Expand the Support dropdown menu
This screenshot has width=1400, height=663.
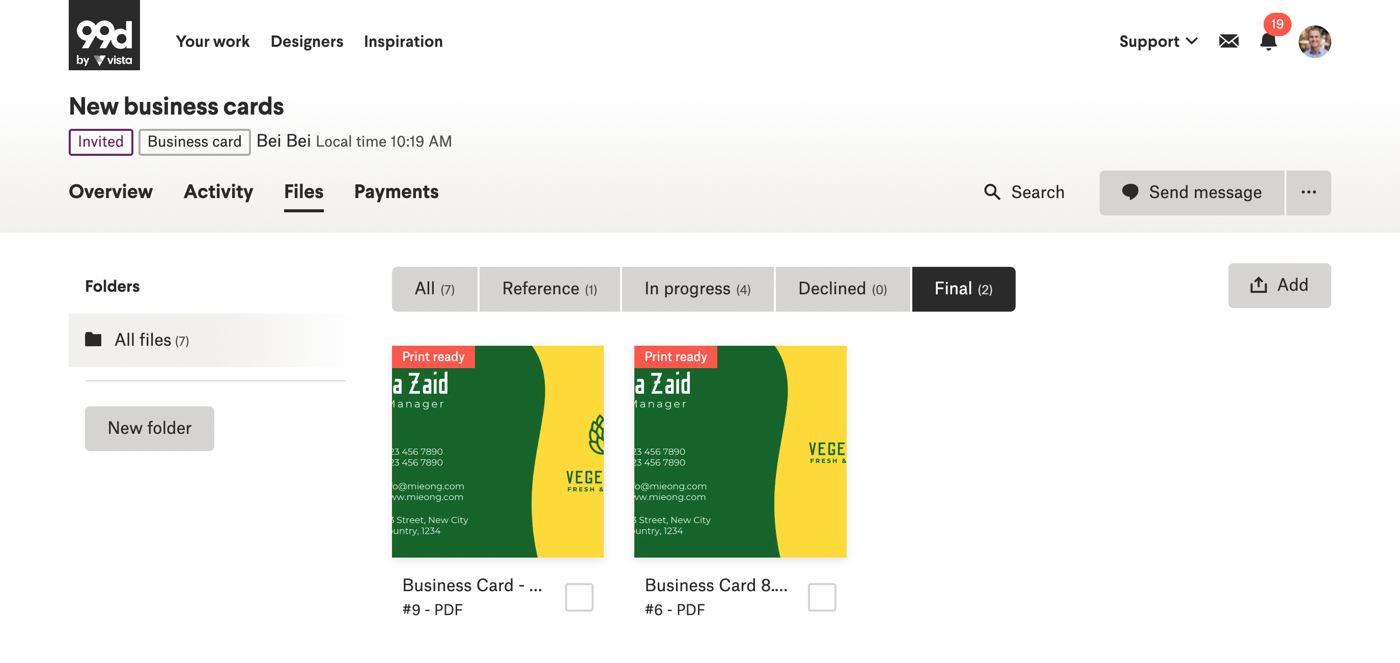tap(1158, 41)
